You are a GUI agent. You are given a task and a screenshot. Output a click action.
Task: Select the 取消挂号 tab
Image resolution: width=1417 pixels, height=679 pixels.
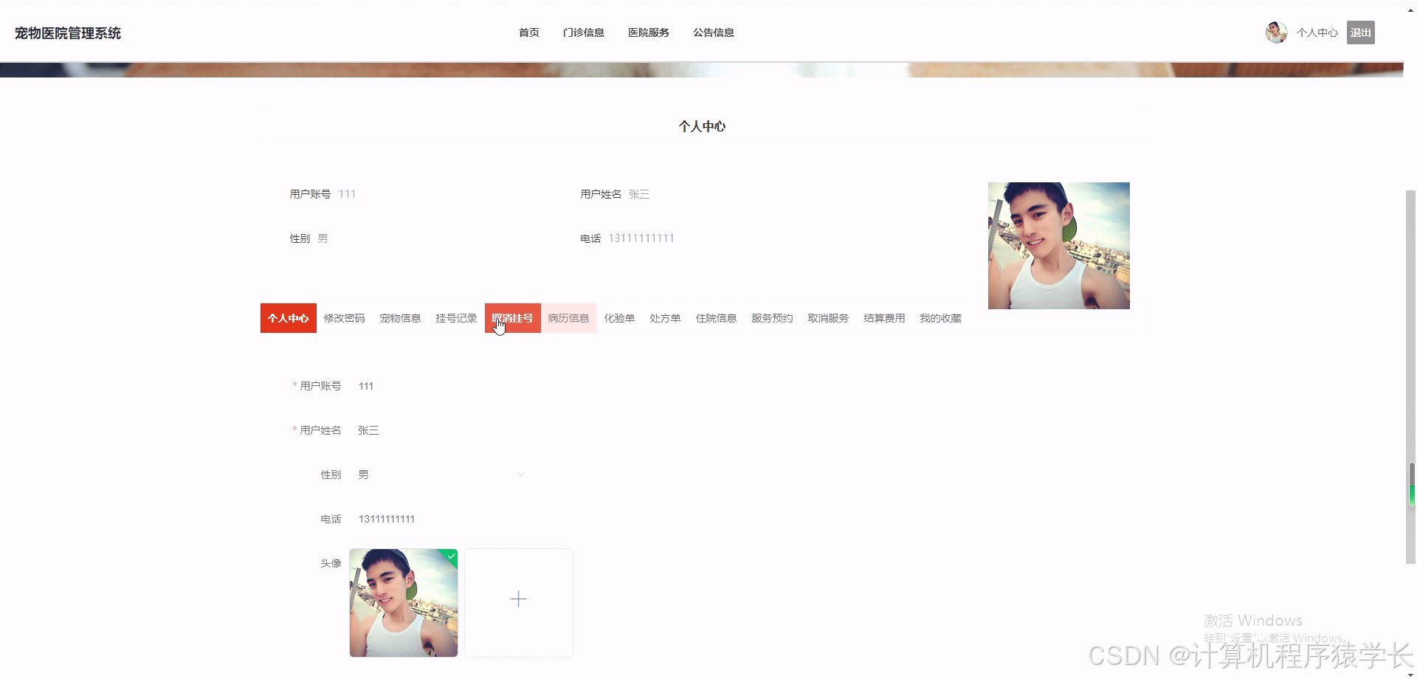pos(512,318)
